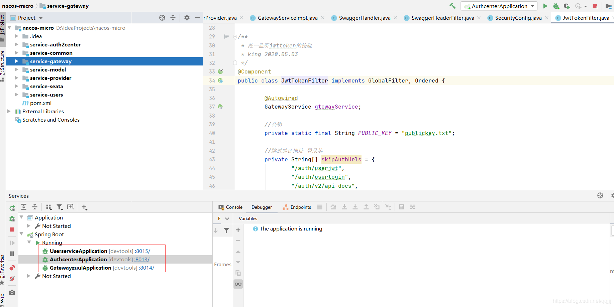The height and width of the screenshot is (307, 614).
Task: Switch to the SecurityConfig.java tab
Action: point(518,18)
